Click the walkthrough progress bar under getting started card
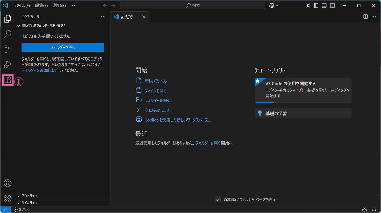Viewport: 381px width, 213px height. pyautogui.click(x=303, y=102)
